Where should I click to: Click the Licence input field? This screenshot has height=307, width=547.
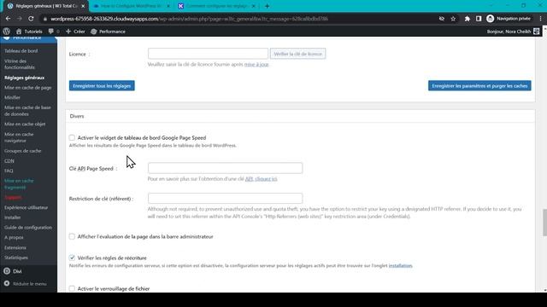pyautogui.click(x=208, y=54)
